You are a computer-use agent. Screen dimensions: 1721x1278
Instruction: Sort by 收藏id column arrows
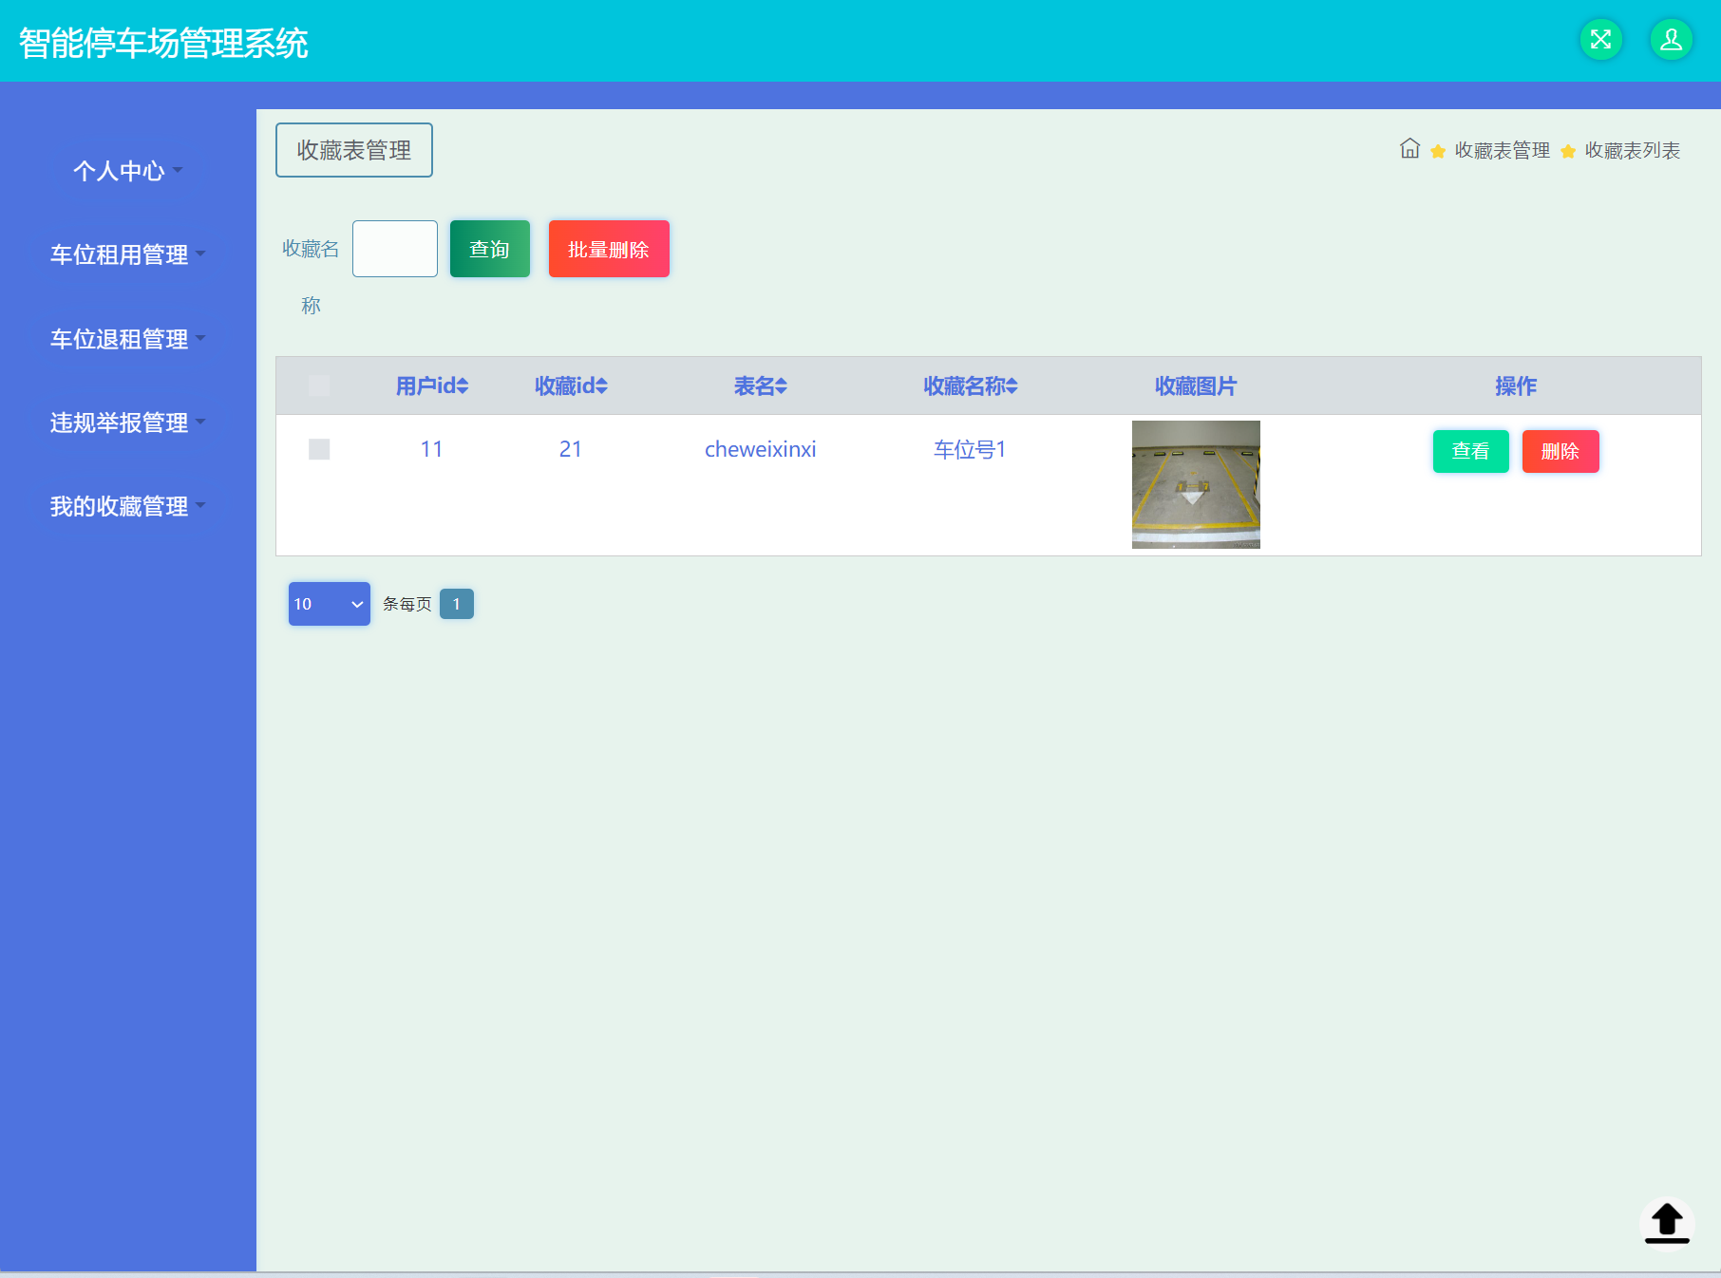pyautogui.click(x=602, y=386)
